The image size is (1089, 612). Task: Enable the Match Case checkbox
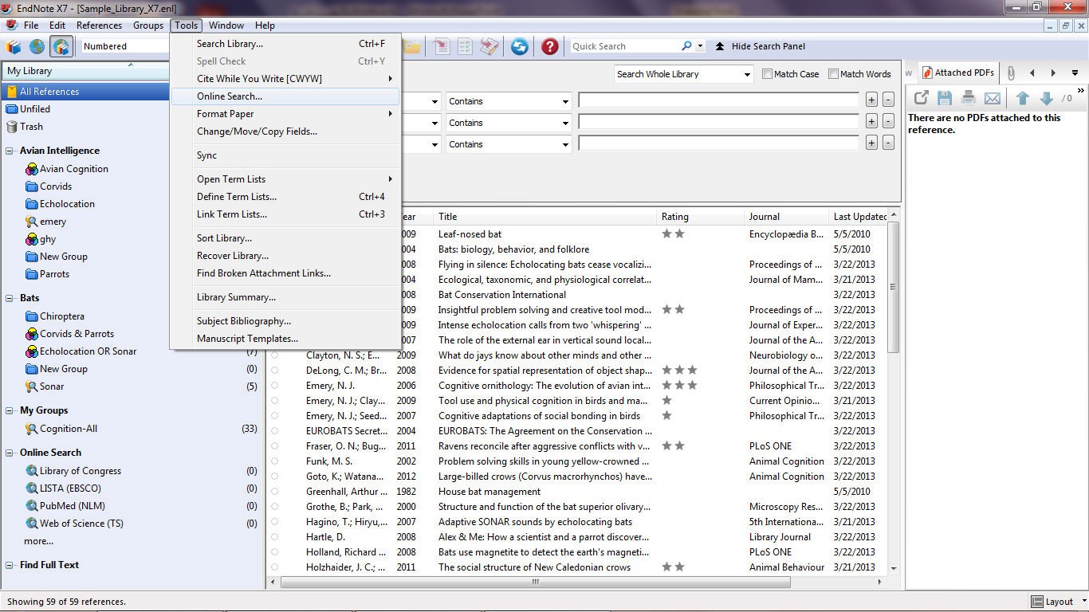[x=767, y=74]
